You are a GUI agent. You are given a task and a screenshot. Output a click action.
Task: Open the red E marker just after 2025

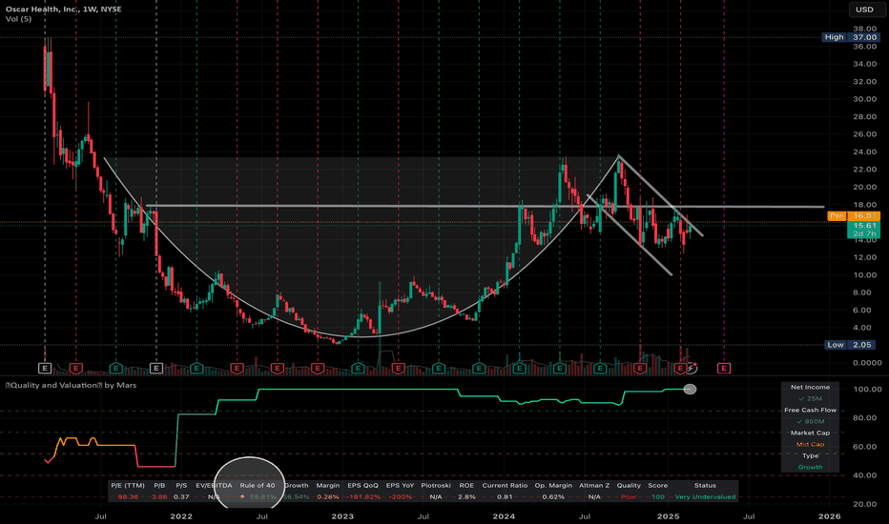(680, 368)
